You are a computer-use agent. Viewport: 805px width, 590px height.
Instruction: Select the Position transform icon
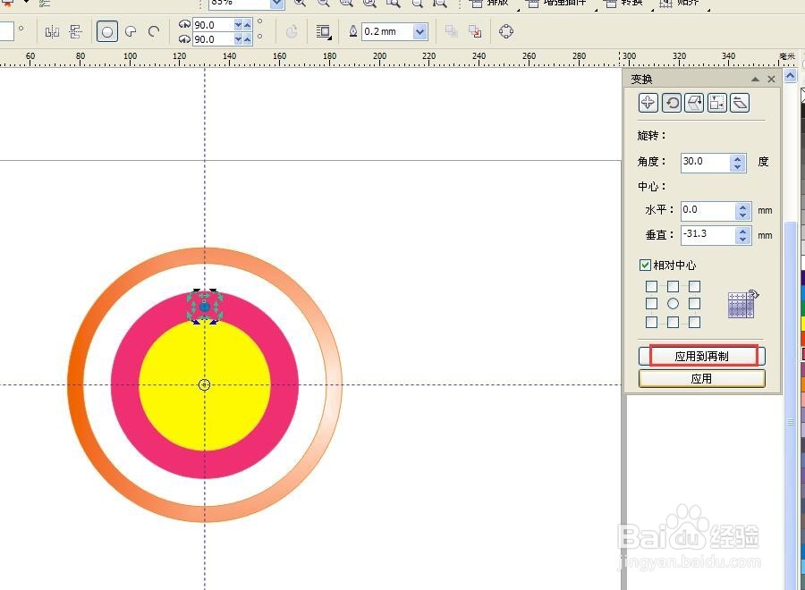tap(648, 103)
